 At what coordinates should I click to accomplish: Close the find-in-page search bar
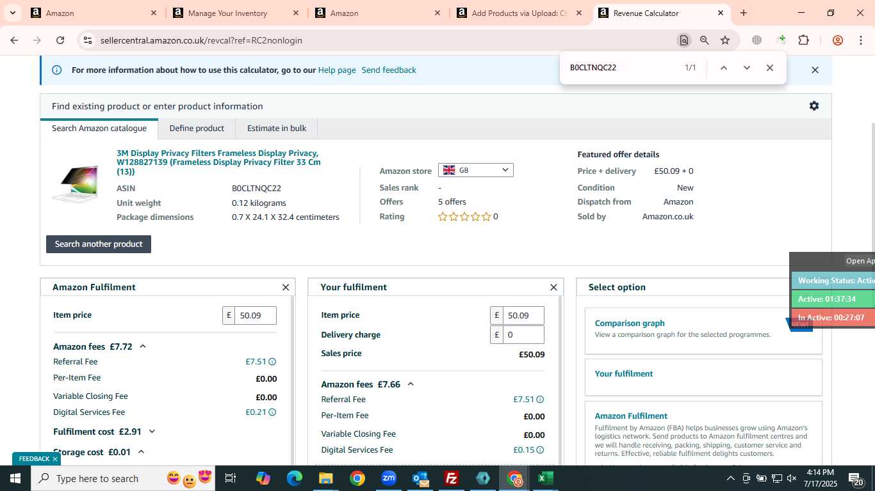[770, 68]
